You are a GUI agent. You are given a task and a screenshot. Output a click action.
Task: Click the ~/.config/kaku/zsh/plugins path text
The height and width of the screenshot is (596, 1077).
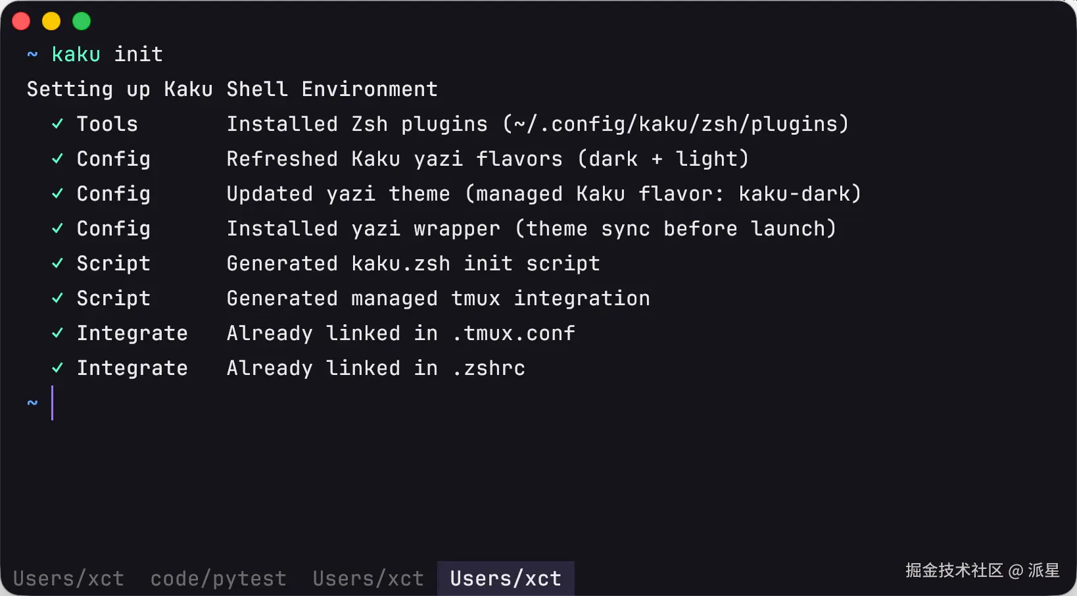(675, 124)
